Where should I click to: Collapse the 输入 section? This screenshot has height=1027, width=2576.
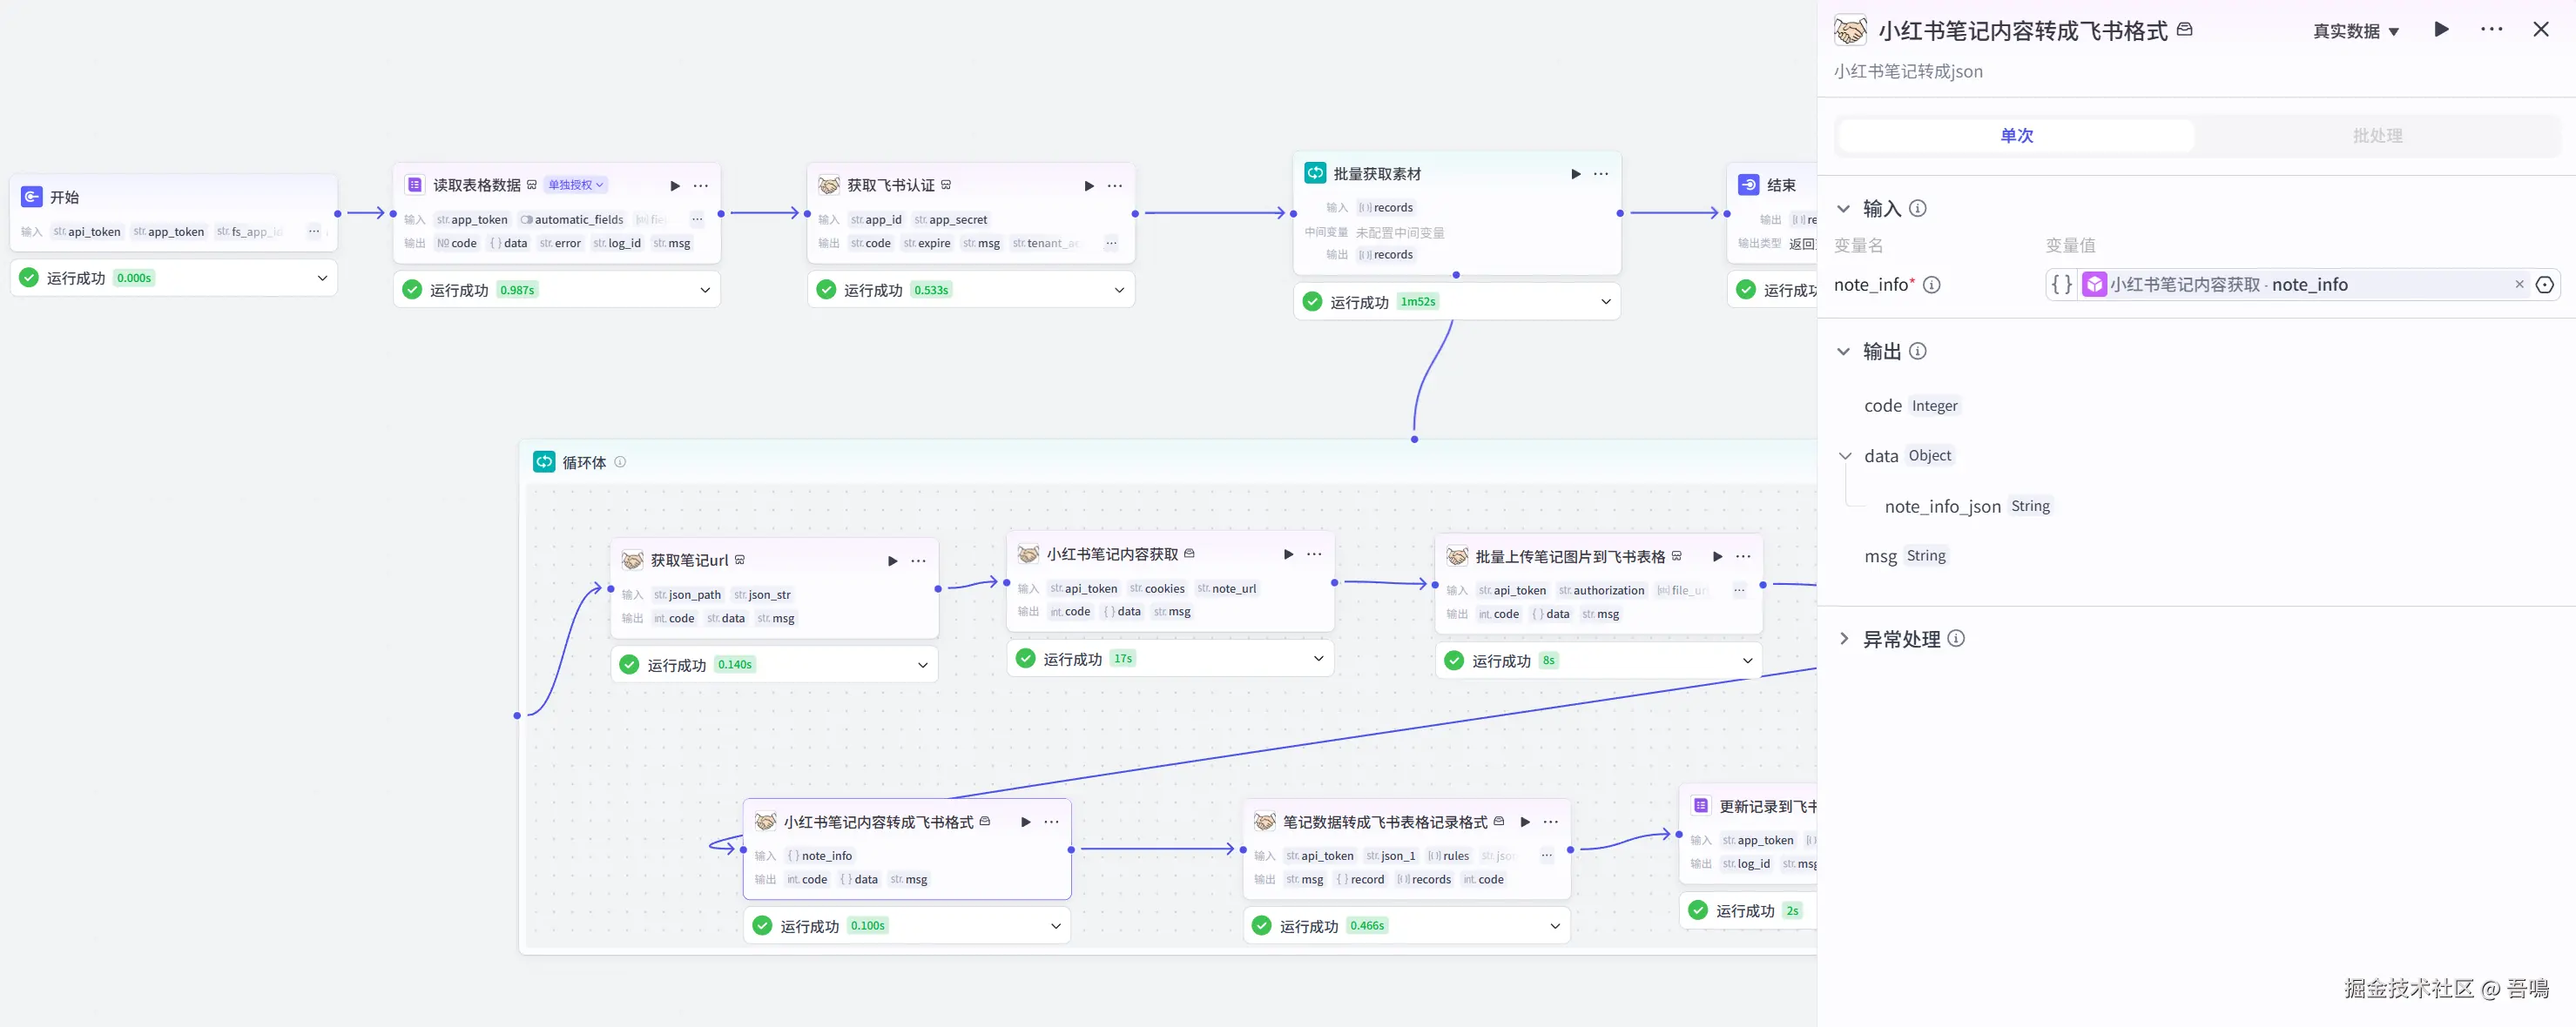pyautogui.click(x=1844, y=209)
